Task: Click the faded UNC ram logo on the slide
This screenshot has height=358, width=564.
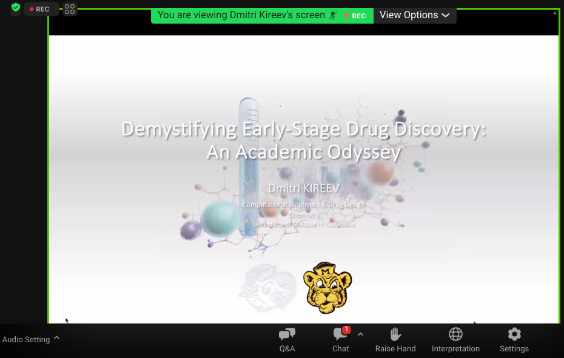Action: 268,288
